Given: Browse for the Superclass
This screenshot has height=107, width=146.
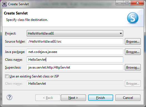Looking at the screenshot, I should (133, 67).
